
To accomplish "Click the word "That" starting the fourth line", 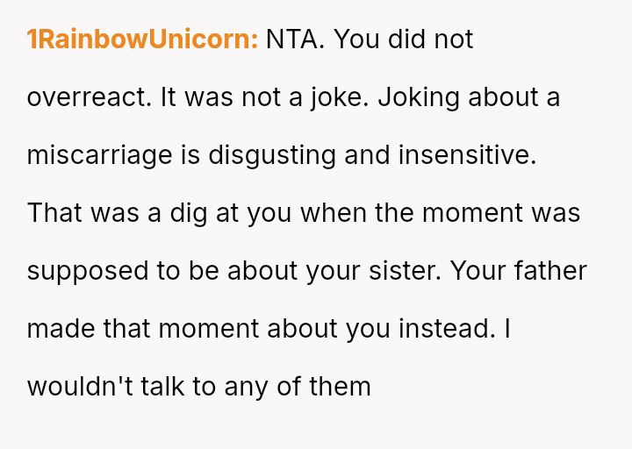I will click(52, 213).
